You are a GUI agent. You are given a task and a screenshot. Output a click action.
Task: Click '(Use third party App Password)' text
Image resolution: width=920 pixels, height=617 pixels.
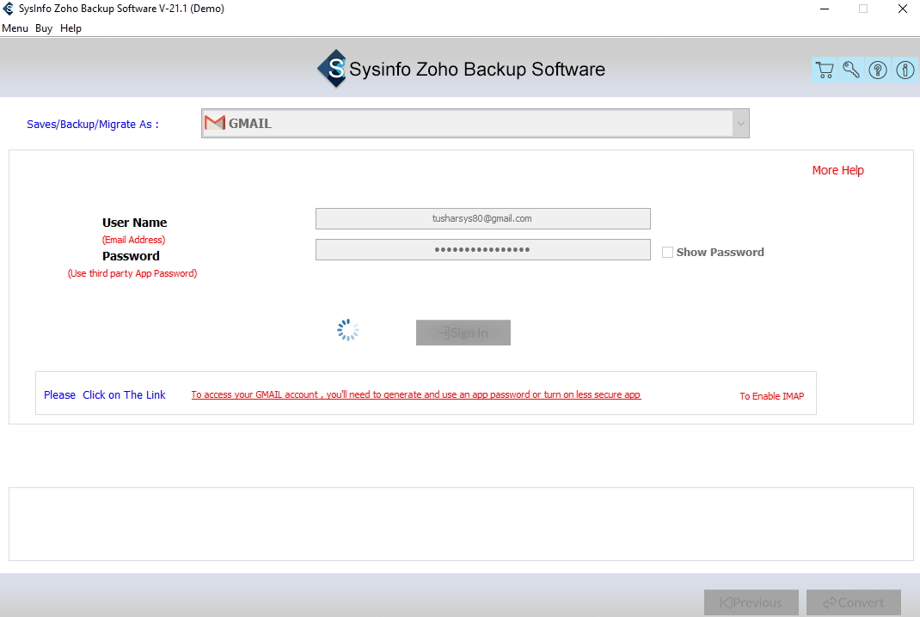pyautogui.click(x=132, y=273)
